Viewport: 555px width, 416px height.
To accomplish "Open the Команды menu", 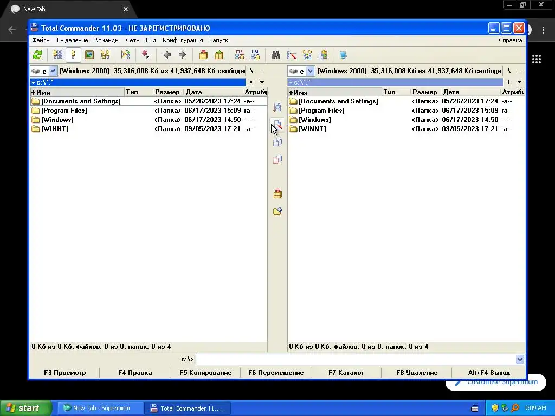I will pos(107,40).
